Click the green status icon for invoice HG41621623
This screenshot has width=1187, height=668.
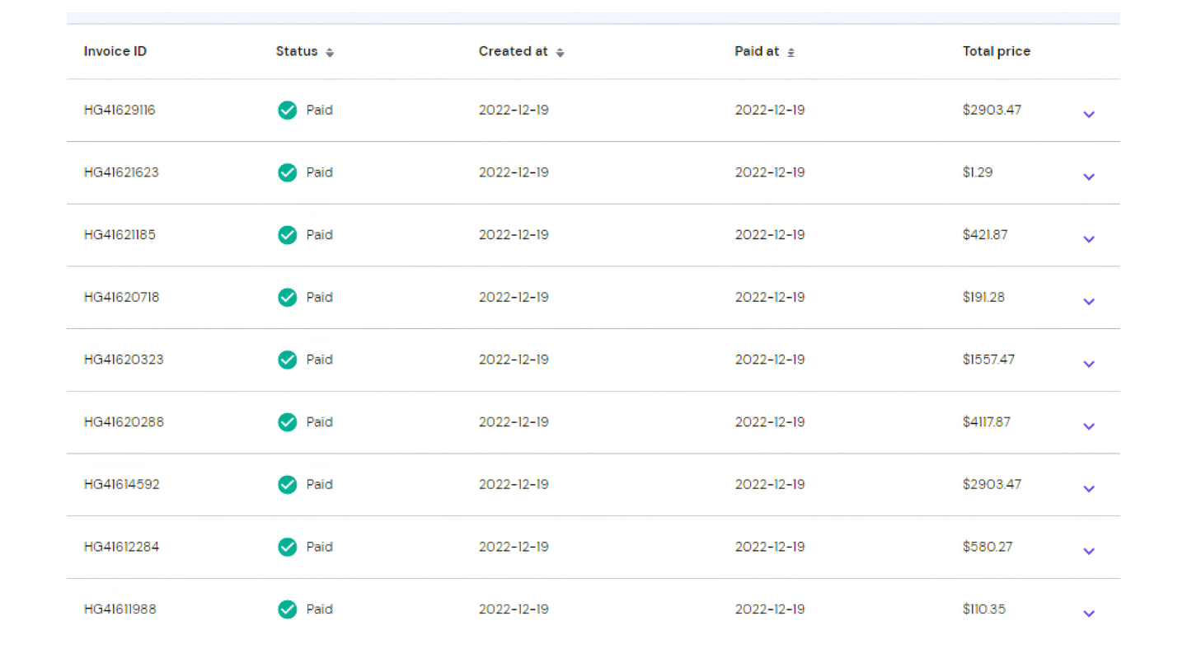click(287, 172)
